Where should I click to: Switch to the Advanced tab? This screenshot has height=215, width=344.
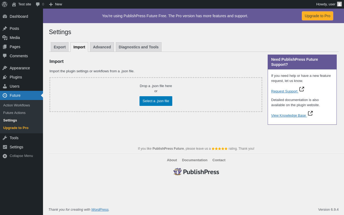coord(102,47)
